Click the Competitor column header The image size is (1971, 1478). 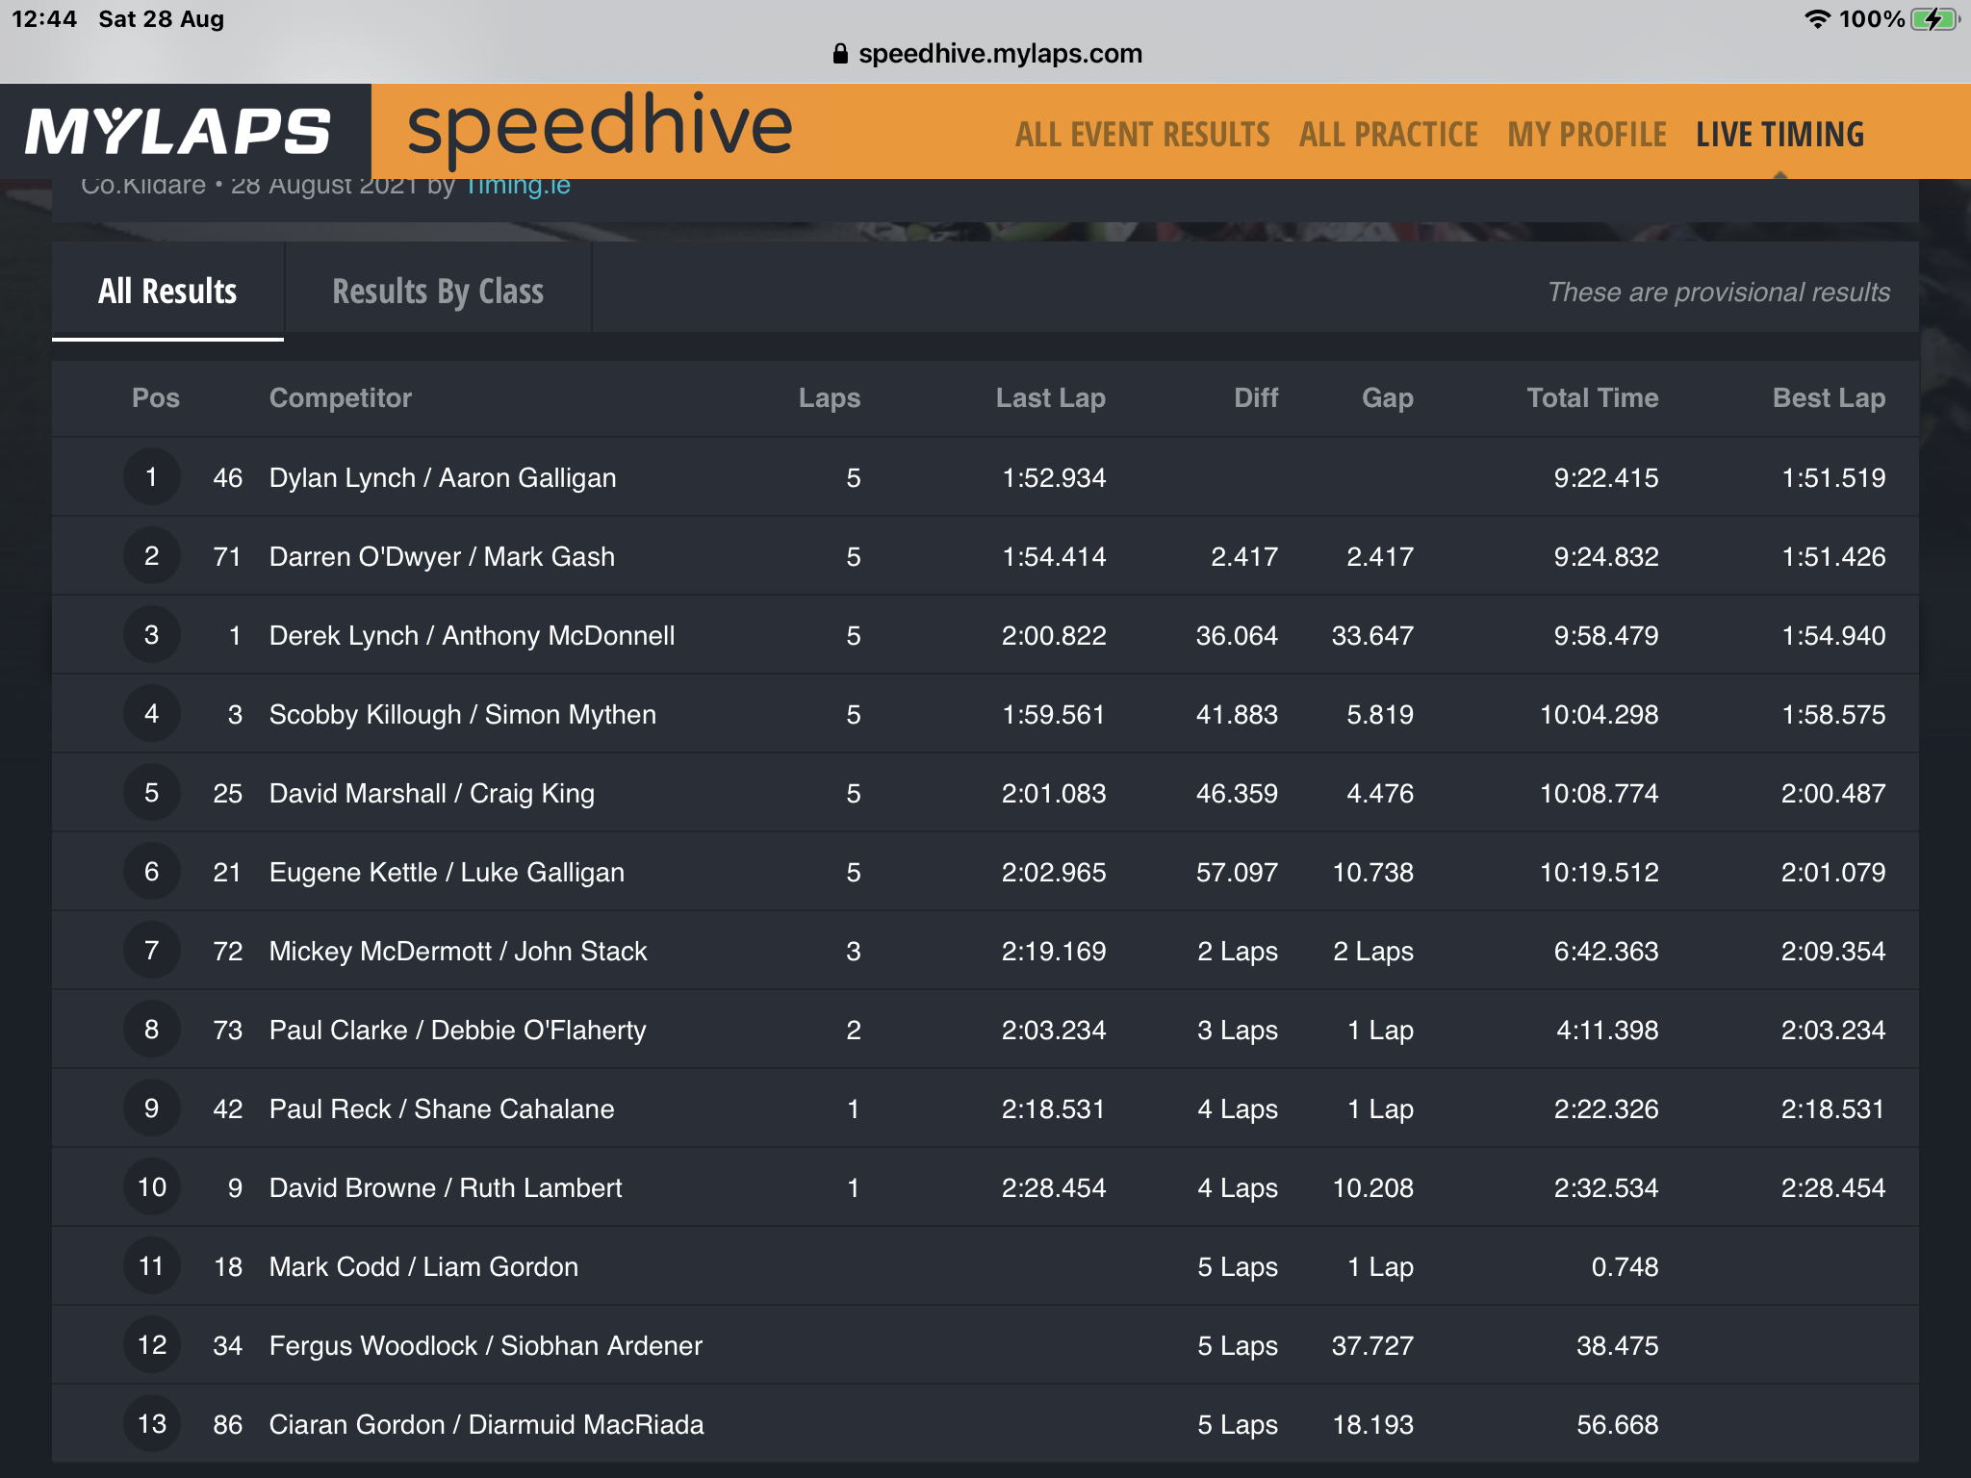click(x=341, y=398)
